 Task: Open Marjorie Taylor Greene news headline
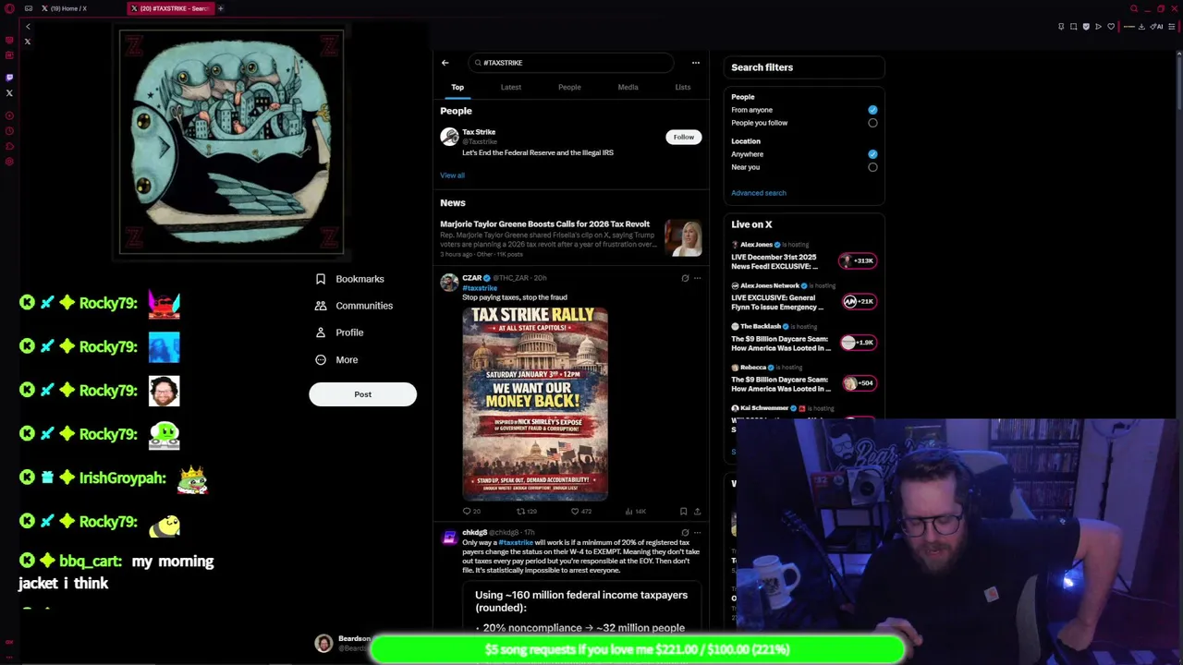click(x=544, y=224)
